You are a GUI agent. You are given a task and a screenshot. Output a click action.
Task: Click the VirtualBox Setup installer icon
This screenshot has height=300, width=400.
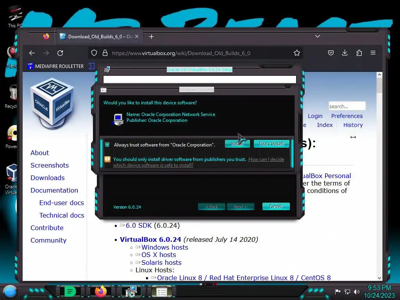[x=107, y=70]
